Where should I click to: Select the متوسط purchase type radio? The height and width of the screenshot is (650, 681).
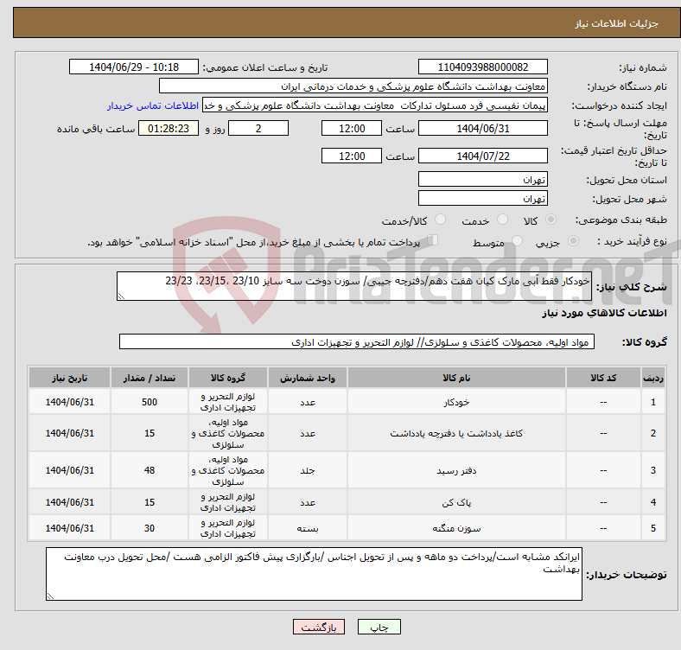pyautogui.click(x=518, y=240)
